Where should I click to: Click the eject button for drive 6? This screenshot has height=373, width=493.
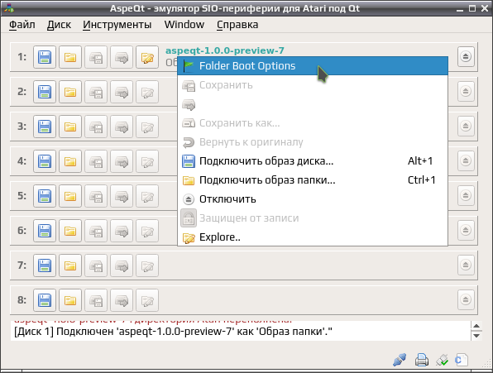(x=466, y=231)
